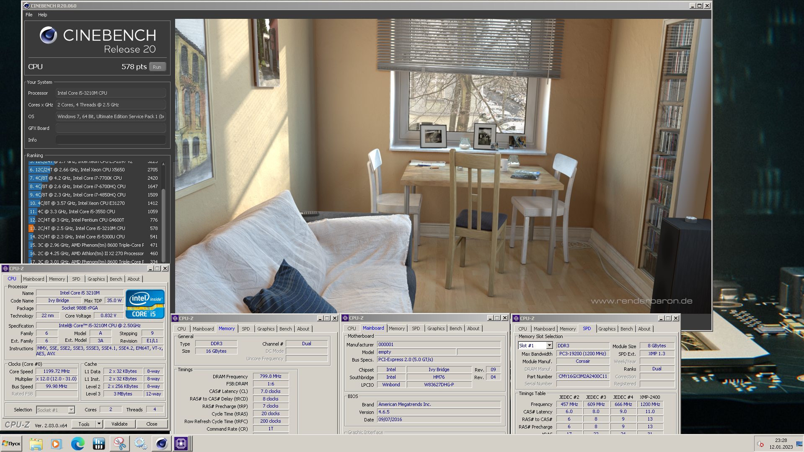This screenshot has height=452, width=804.
Task: Open the File menu in Cinebench
Action: click(29, 15)
